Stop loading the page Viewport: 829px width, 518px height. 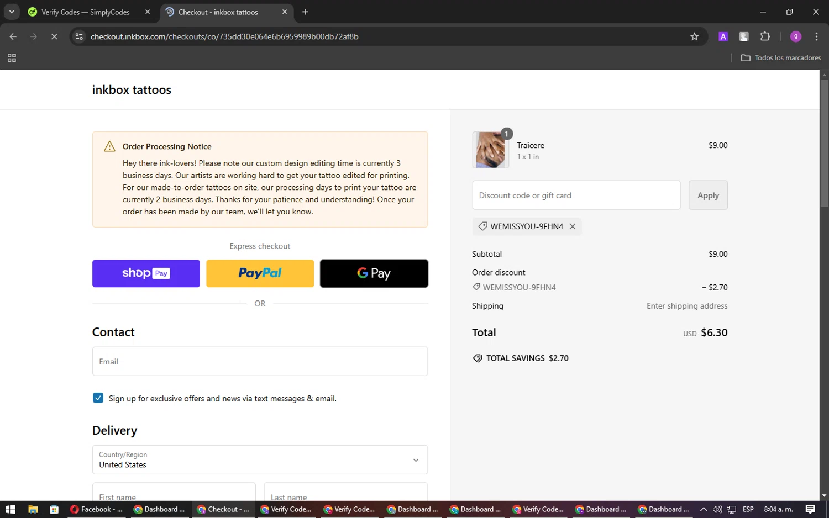(x=54, y=36)
